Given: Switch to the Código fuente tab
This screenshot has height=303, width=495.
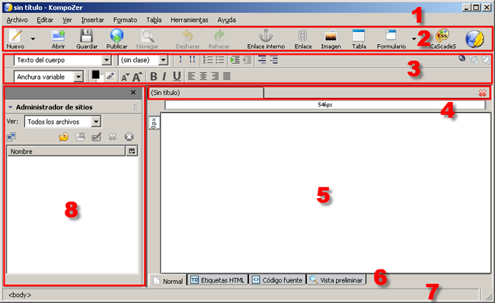Looking at the screenshot, I should [277, 279].
